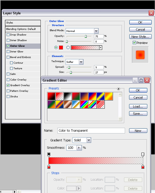Open the Smoothness slider popup arrow

click(x=79, y=148)
